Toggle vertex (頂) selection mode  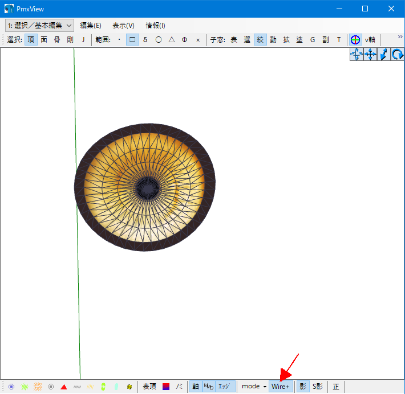point(31,40)
